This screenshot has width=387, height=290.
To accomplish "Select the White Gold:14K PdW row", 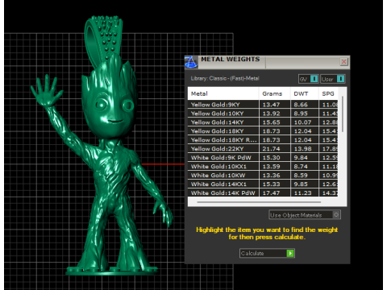I will (x=263, y=193).
